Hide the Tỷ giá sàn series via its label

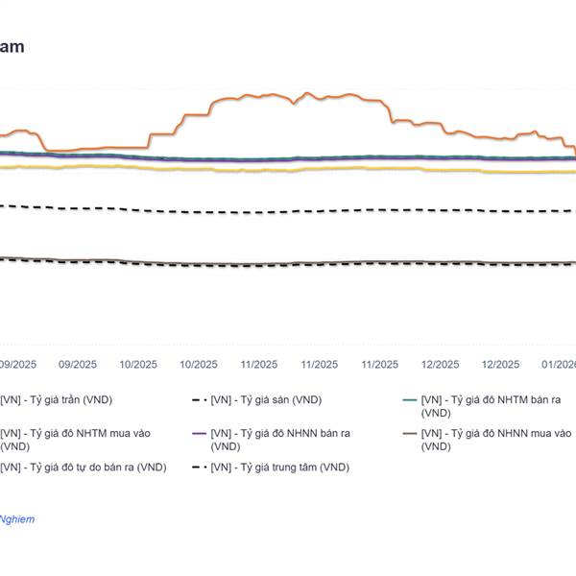pyautogui.click(x=266, y=399)
